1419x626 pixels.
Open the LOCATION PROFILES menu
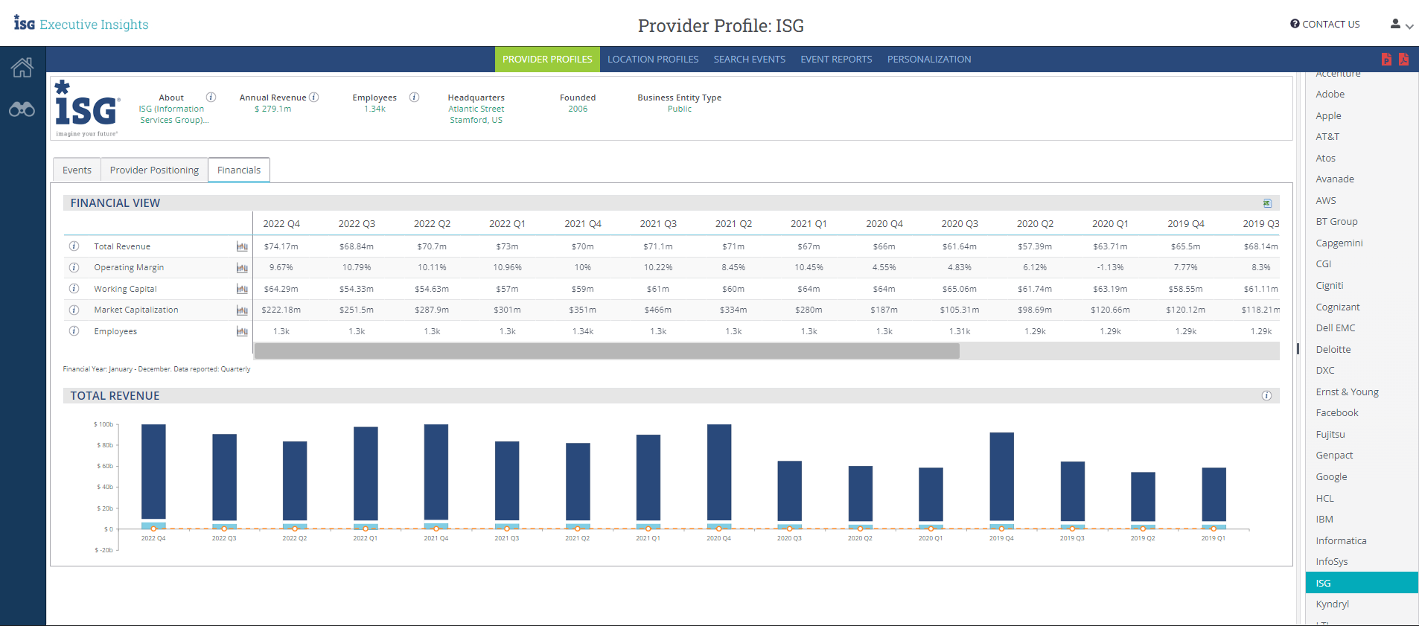pyautogui.click(x=653, y=60)
